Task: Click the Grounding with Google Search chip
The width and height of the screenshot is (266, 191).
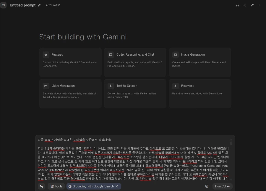Action: [x=91, y=186]
